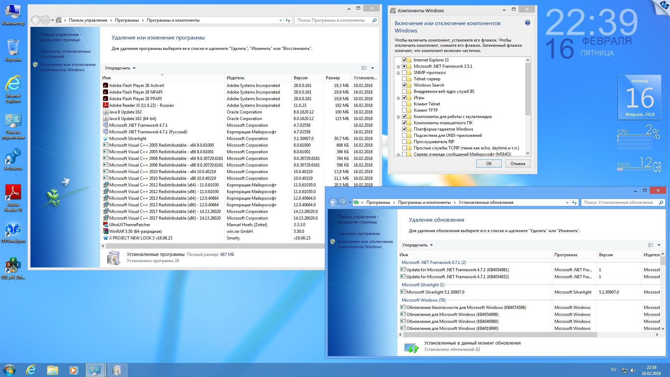This screenshot has height=377, width=670.
Task: Open the File Explorer taskbar icon
Action: (x=52, y=370)
